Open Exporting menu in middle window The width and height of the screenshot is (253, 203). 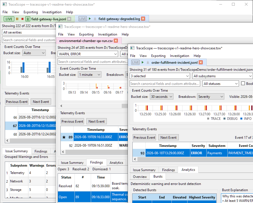[86, 34]
